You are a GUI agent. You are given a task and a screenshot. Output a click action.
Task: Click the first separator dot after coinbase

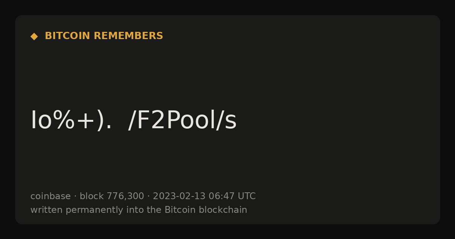75,197
